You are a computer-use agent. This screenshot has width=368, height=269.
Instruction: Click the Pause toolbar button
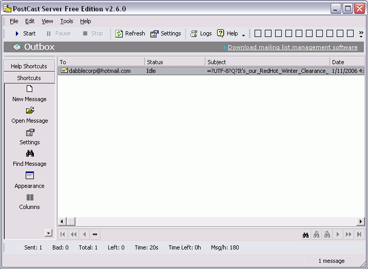[x=59, y=33]
